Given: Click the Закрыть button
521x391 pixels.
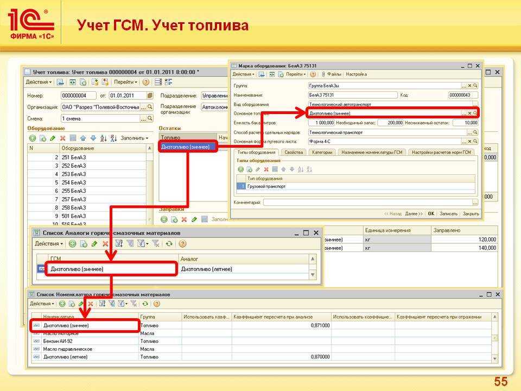Looking at the screenshot, I should [x=471, y=213].
